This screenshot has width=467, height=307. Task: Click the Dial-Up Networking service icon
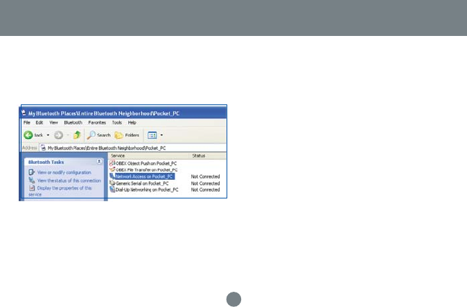pyautogui.click(x=112, y=189)
